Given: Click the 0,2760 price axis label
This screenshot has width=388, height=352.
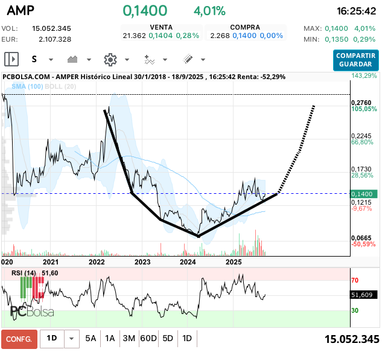Looking at the screenshot, I should point(361,103).
